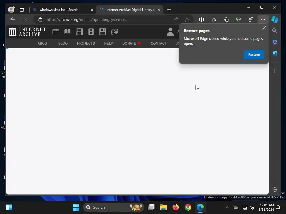This screenshot has height=214, width=286.
Task: Select Microsoft Edge on the taskbar
Action: (200, 207)
